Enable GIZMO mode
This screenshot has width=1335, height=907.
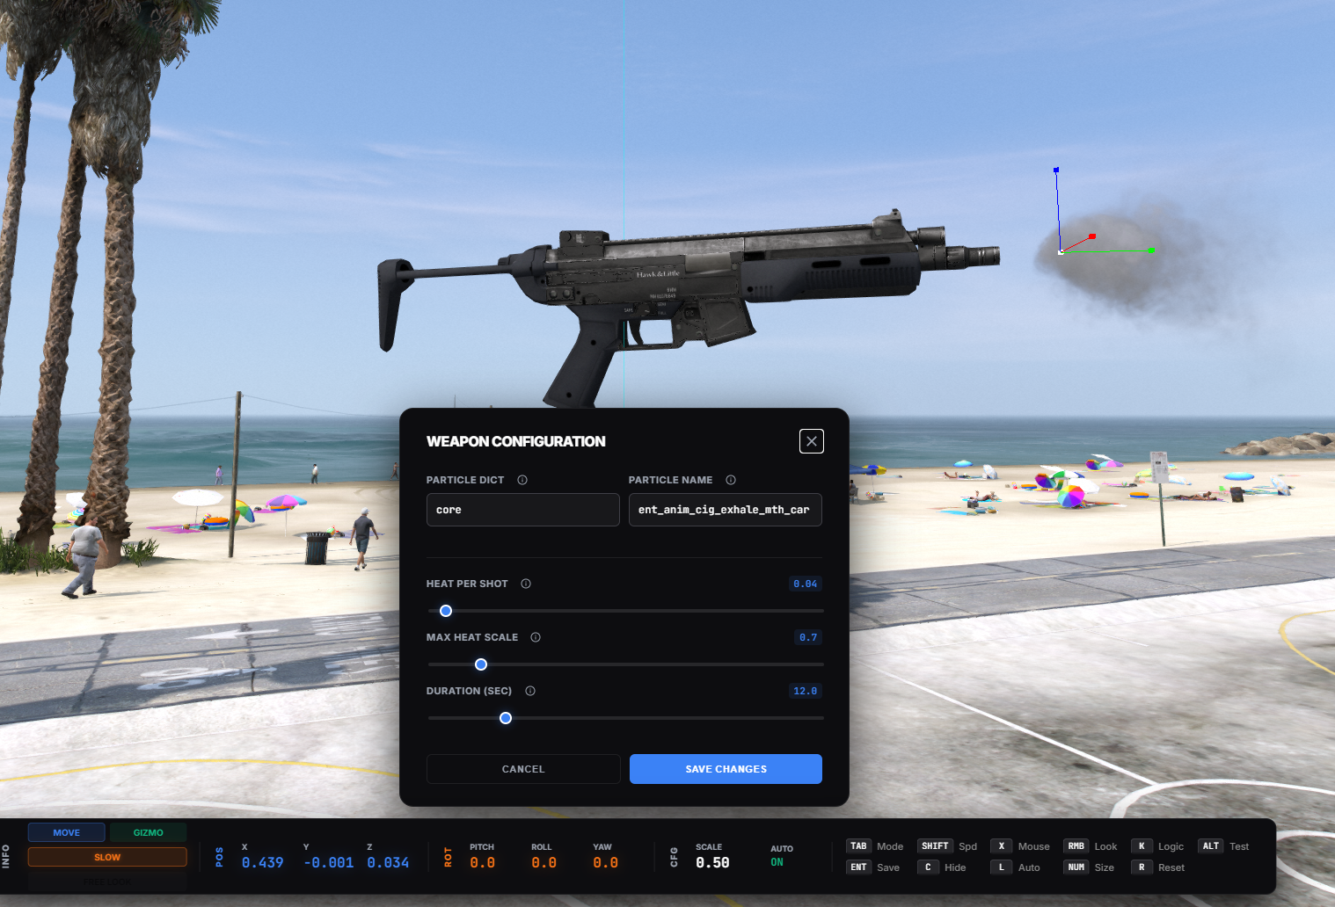(148, 832)
